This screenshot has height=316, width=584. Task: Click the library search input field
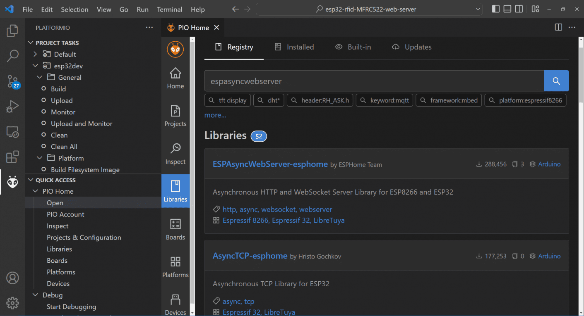373,81
